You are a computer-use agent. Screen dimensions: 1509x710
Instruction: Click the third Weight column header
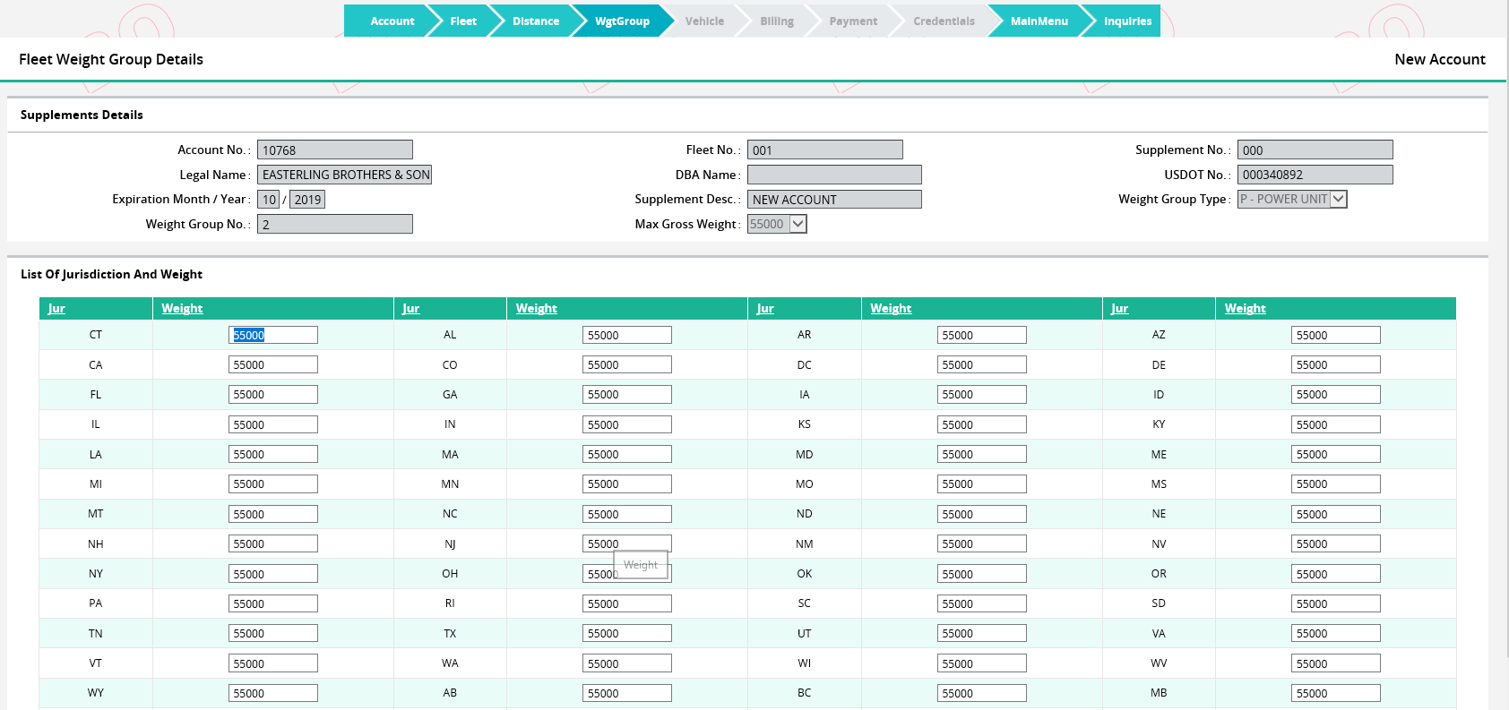[891, 308]
